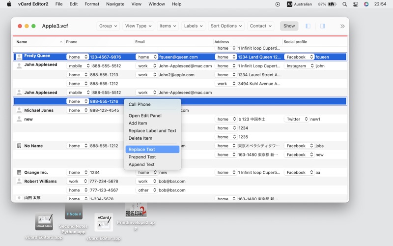Open the Labels dropdown
Viewport: 393px width, 246px height.
tap(193, 26)
